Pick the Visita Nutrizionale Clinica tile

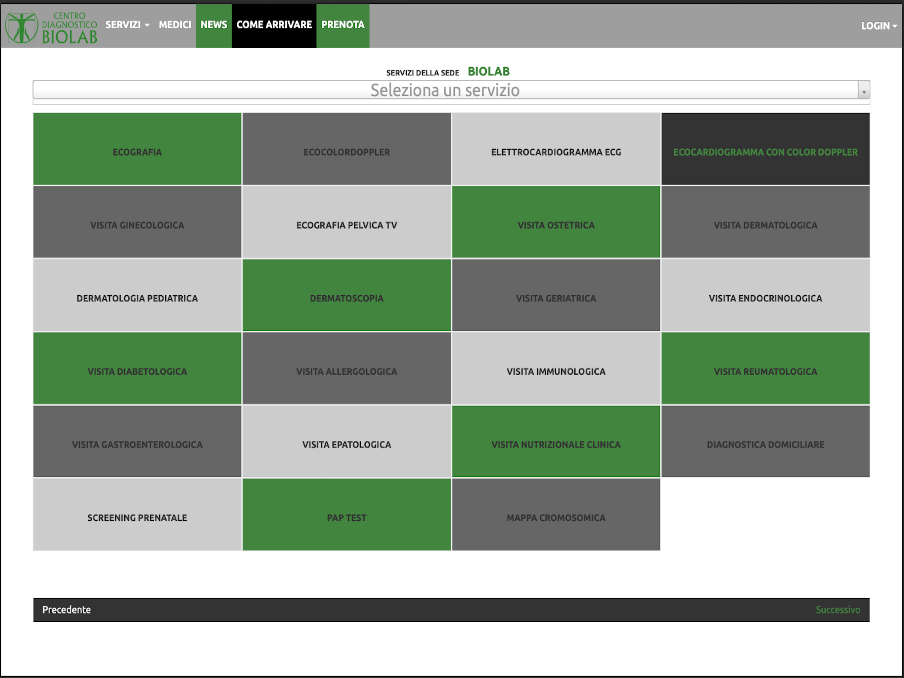(556, 442)
